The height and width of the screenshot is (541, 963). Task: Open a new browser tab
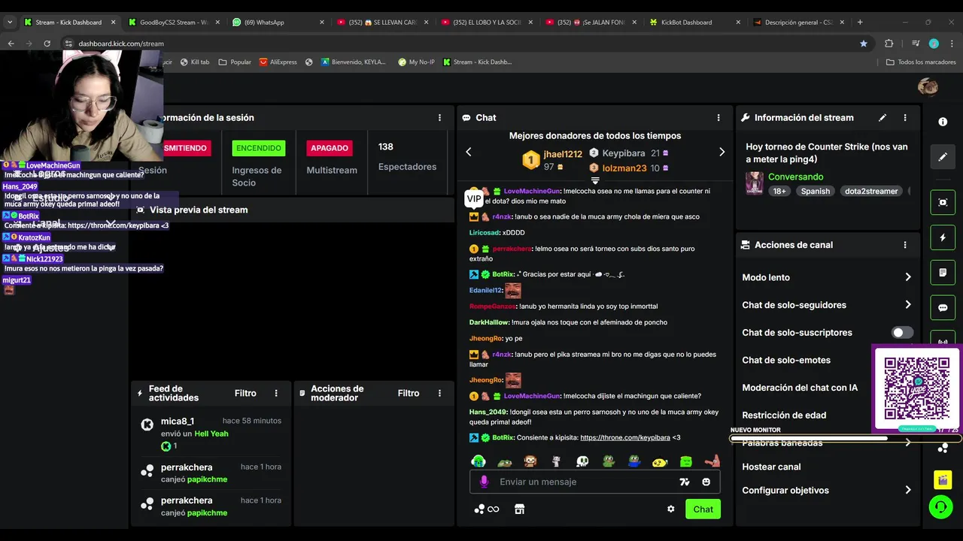pos(860,23)
